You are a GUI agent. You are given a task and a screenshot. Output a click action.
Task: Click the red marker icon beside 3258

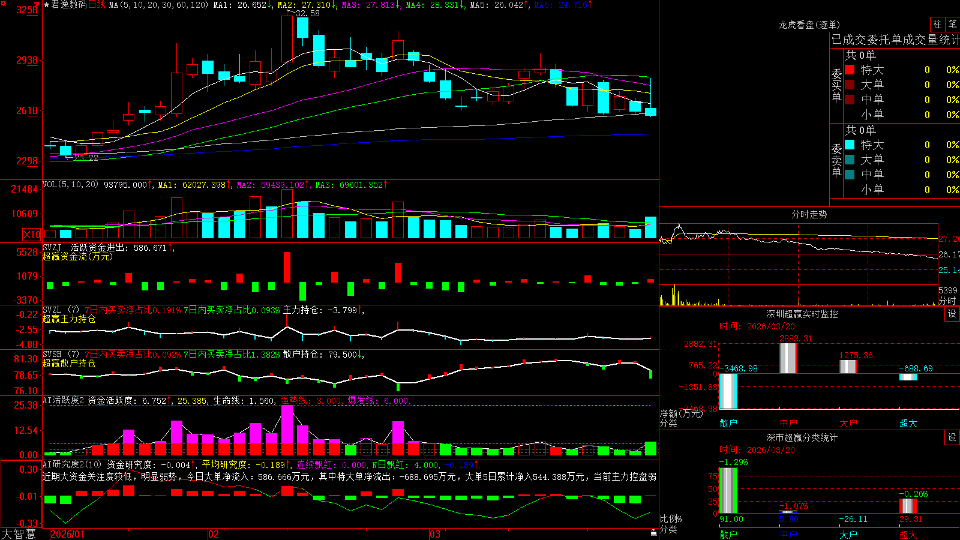point(37,4)
